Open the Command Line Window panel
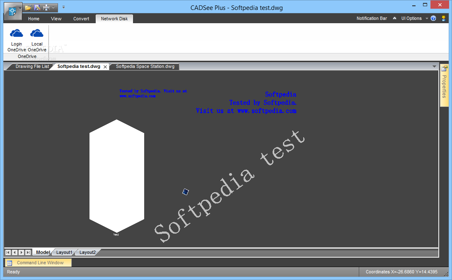This screenshot has height=280, width=452. point(38,263)
